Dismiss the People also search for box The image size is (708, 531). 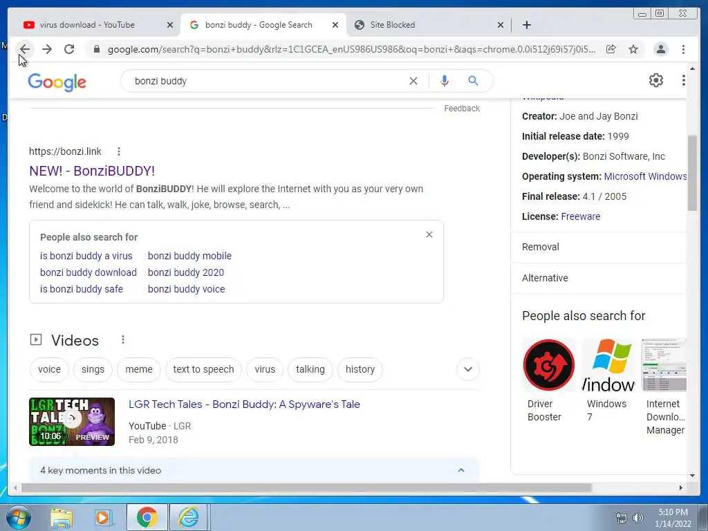pyautogui.click(x=429, y=234)
